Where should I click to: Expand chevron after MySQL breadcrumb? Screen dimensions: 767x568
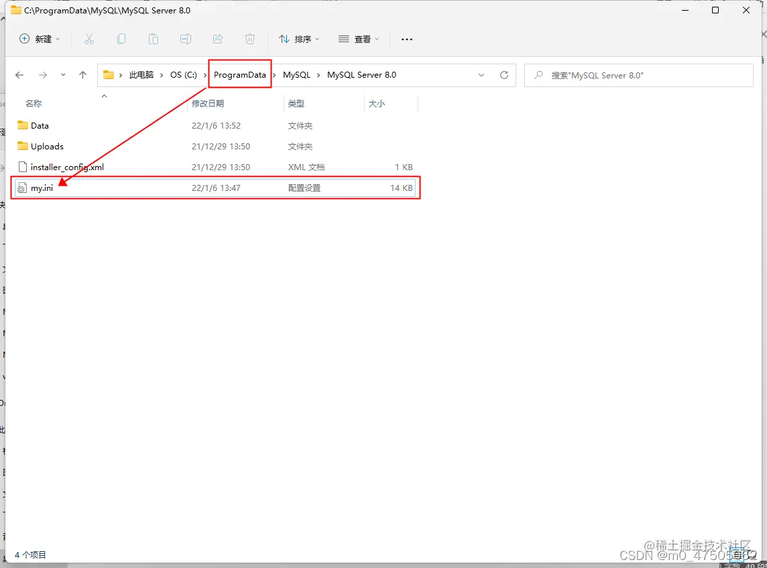(x=318, y=75)
